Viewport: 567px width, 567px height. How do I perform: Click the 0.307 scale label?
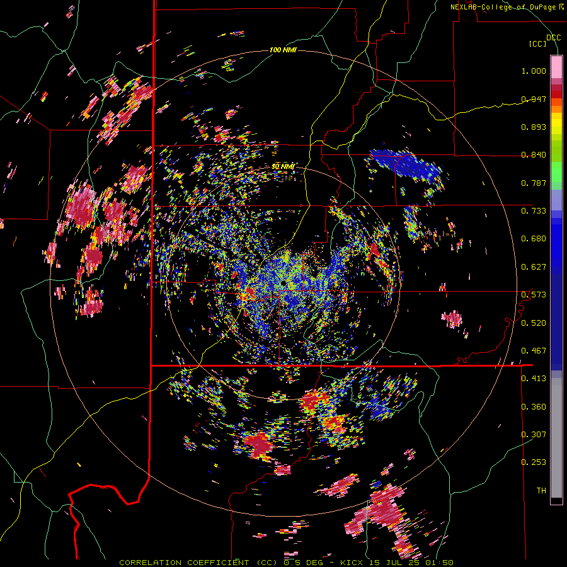[x=534, y=435]
